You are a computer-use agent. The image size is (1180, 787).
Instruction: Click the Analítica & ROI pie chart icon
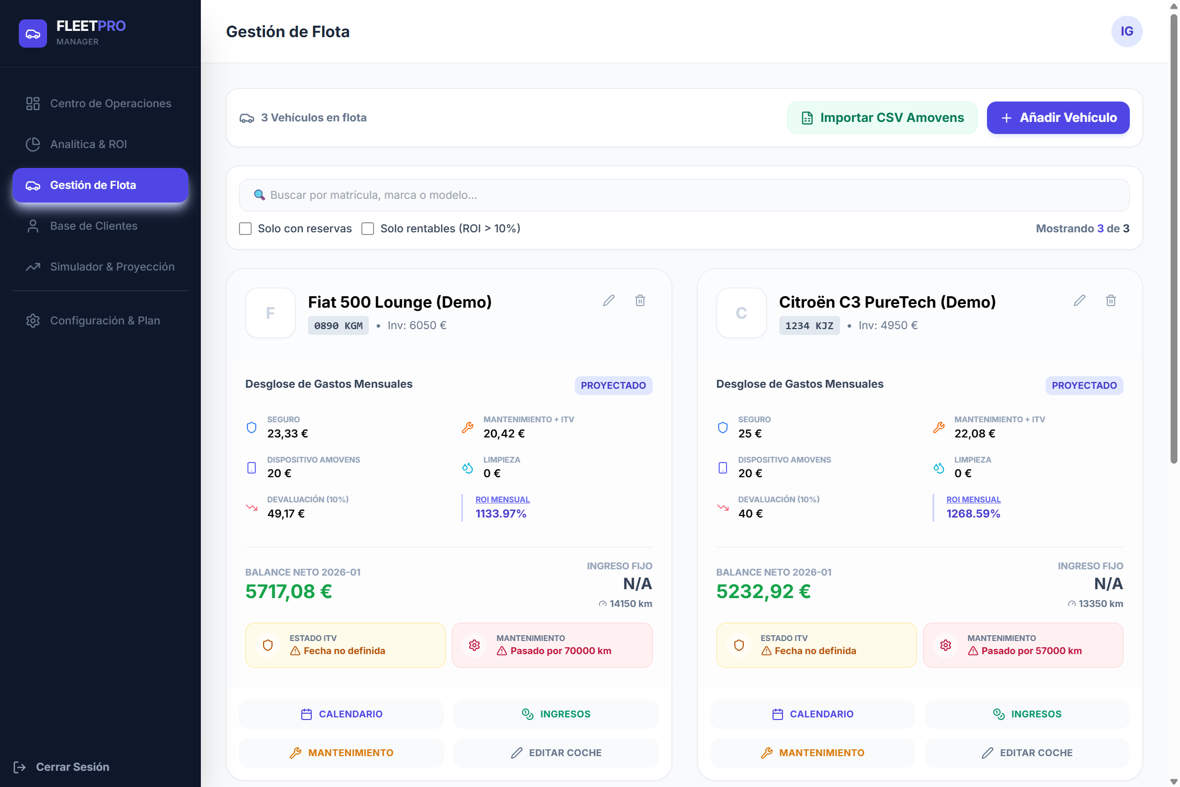(32, 144)
